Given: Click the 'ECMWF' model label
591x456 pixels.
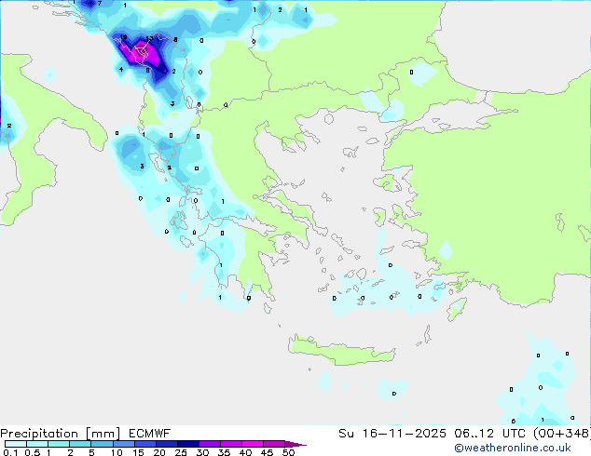Looking at the screenshot, I should [x=150, y=434].
